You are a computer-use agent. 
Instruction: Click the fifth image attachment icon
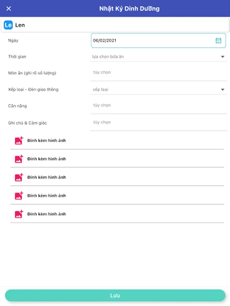click(19, 214)
